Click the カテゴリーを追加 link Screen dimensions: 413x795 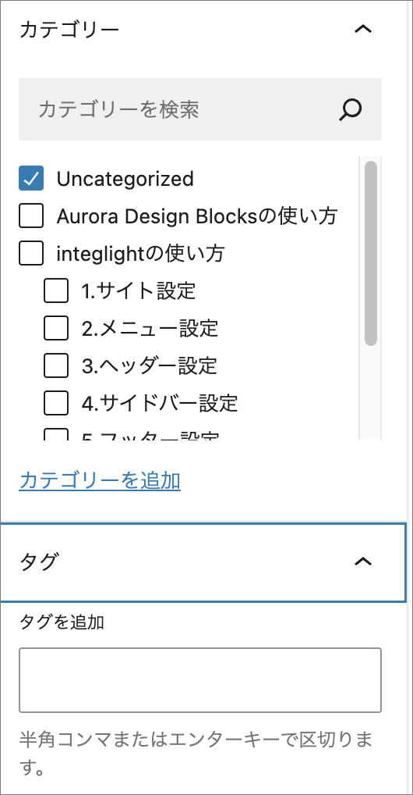[100, 480]
